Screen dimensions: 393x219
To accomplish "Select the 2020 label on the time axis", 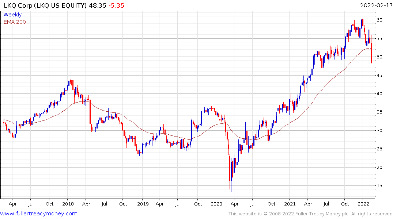I will coord(216,204).
